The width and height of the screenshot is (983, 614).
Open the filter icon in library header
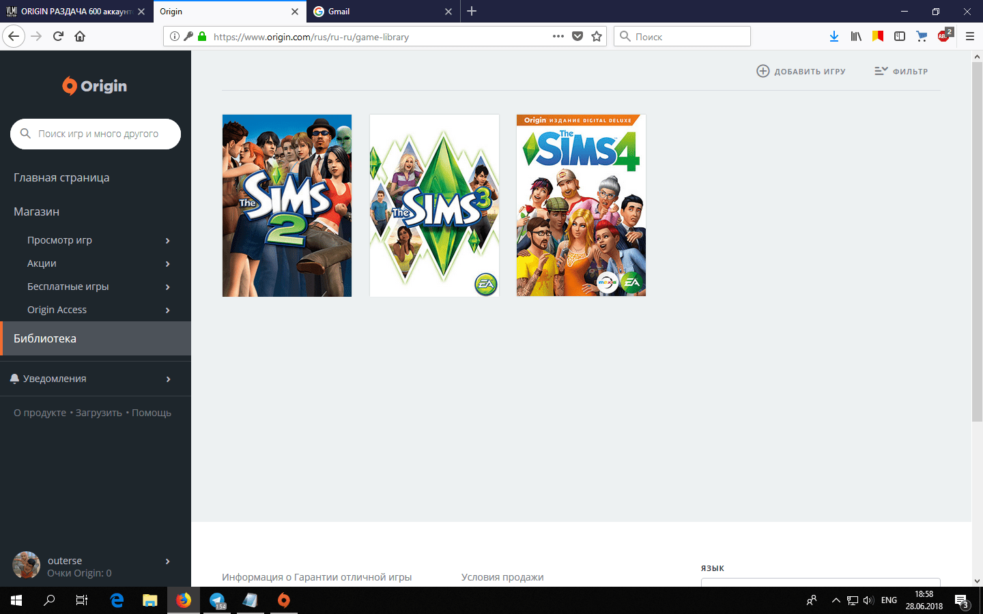tap(881, 71)
